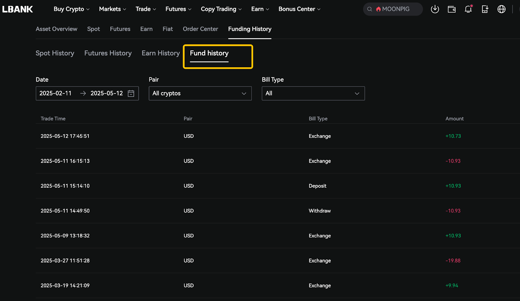Switch to Earn History
Image resolution: width=520 pixels, height=301 pixels.
pyautogui.click(x=161, y=53)
